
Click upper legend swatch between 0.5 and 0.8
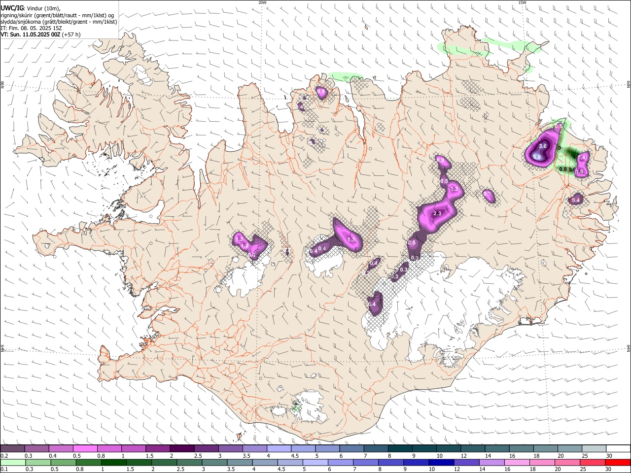pos(85,449)
